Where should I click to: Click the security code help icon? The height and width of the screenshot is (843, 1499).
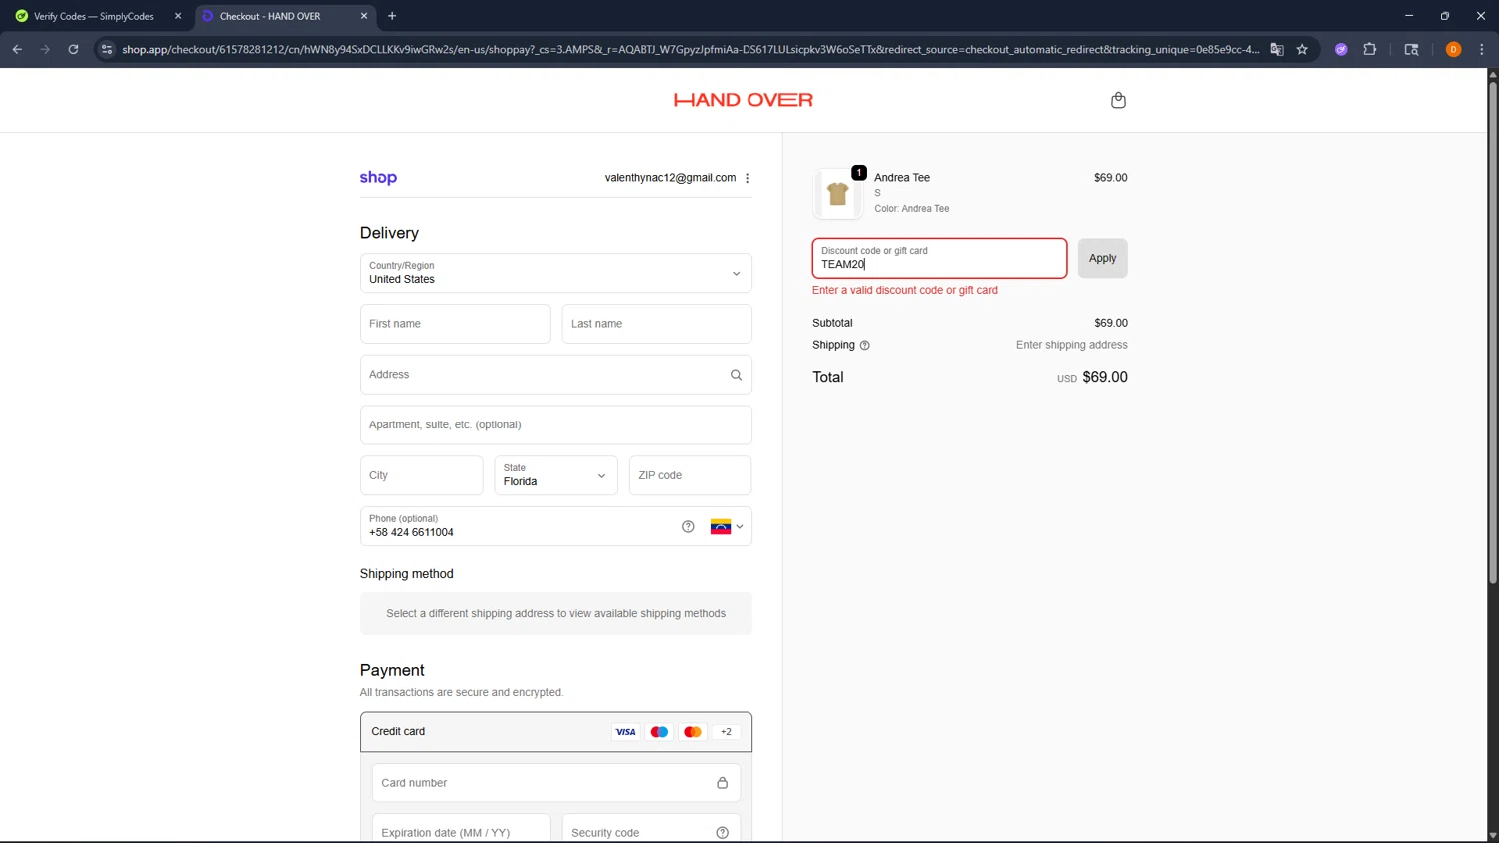tap(722, 833)
